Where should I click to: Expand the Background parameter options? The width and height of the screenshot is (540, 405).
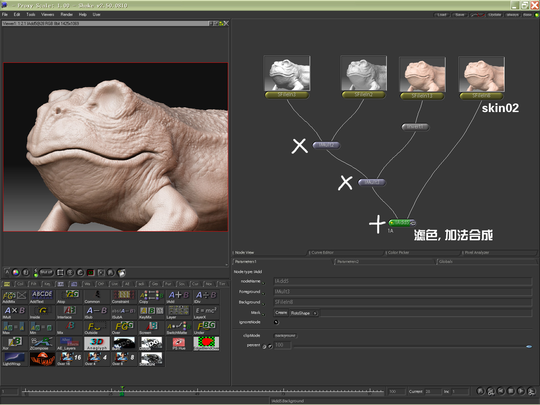coord(263,304)
